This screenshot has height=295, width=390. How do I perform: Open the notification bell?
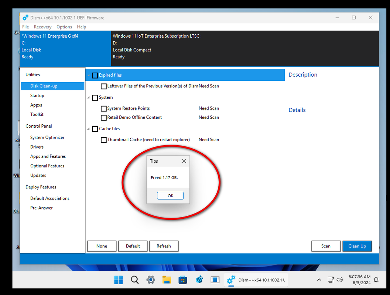(x=376, y=280)
